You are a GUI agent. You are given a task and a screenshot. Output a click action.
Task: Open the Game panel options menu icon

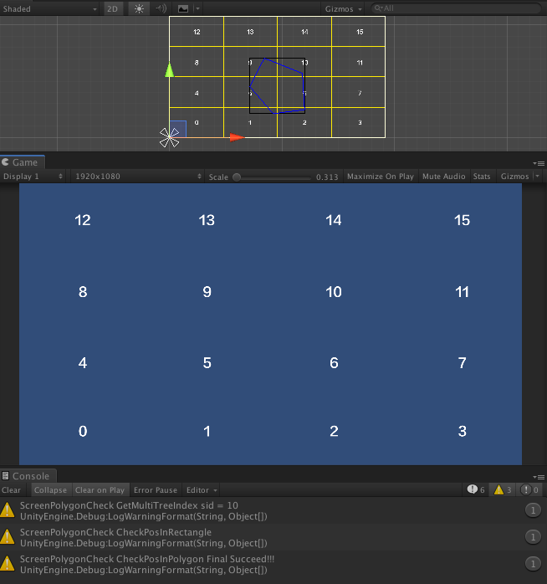pos(539,163)
